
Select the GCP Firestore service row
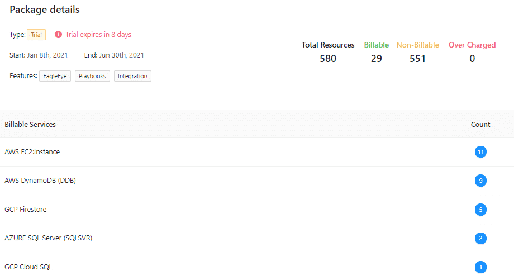pyautogui.click(x=257, y=210)
